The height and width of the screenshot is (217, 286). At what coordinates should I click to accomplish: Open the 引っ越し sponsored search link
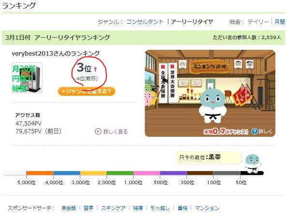coord(160,208)
